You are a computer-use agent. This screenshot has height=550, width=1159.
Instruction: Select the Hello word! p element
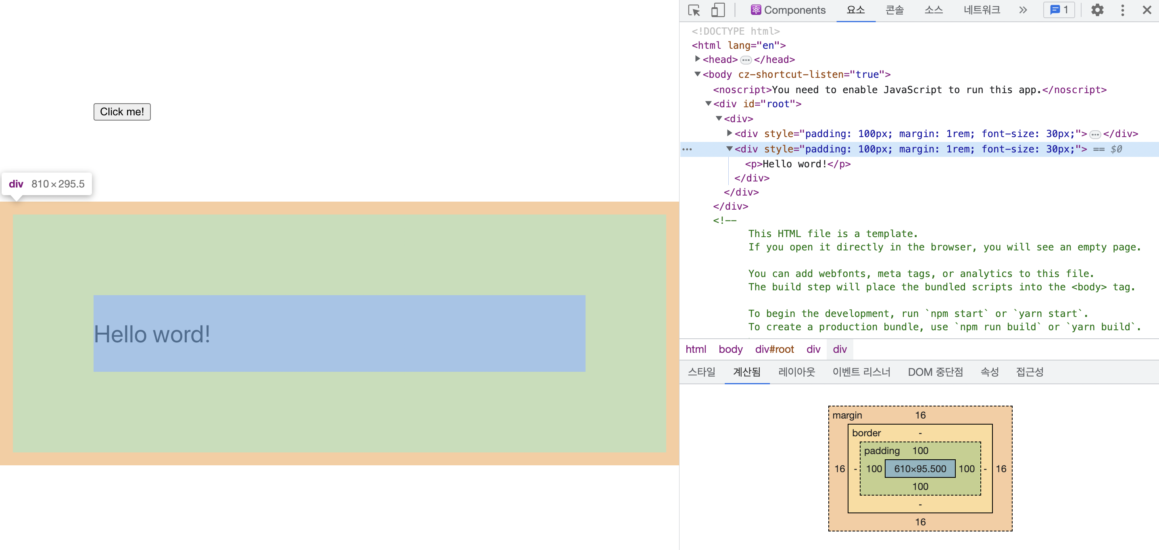pos(797,164)
